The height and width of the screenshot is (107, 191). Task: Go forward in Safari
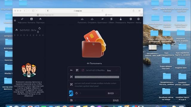[x=28, y=11]
